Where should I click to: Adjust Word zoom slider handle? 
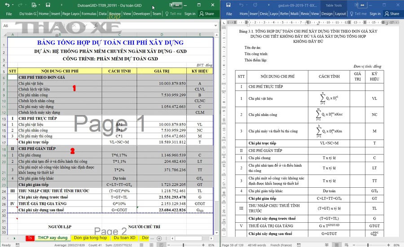click(x=368, y=245)
